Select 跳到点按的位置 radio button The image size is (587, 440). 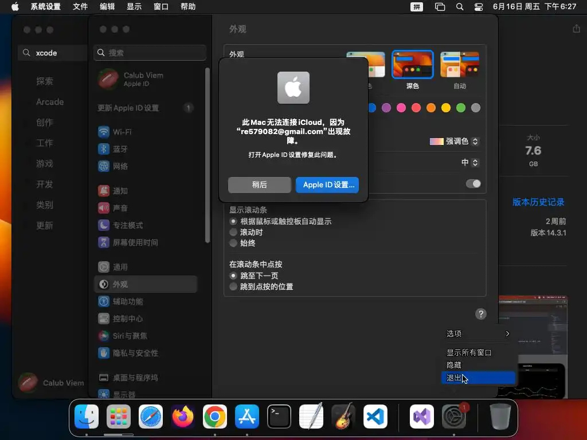pos(233,286)
